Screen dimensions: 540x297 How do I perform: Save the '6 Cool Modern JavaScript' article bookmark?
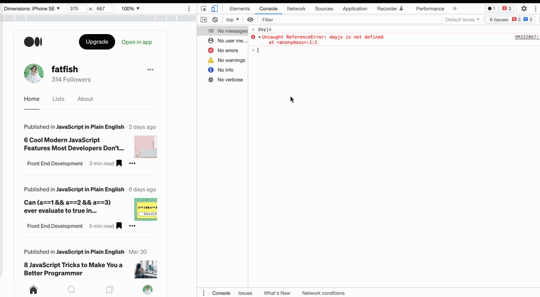(119, 163)
